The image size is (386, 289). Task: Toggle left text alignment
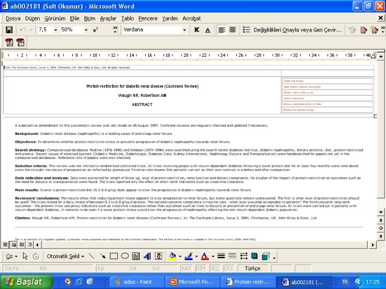pyautogui.click(x=222, y=30)
